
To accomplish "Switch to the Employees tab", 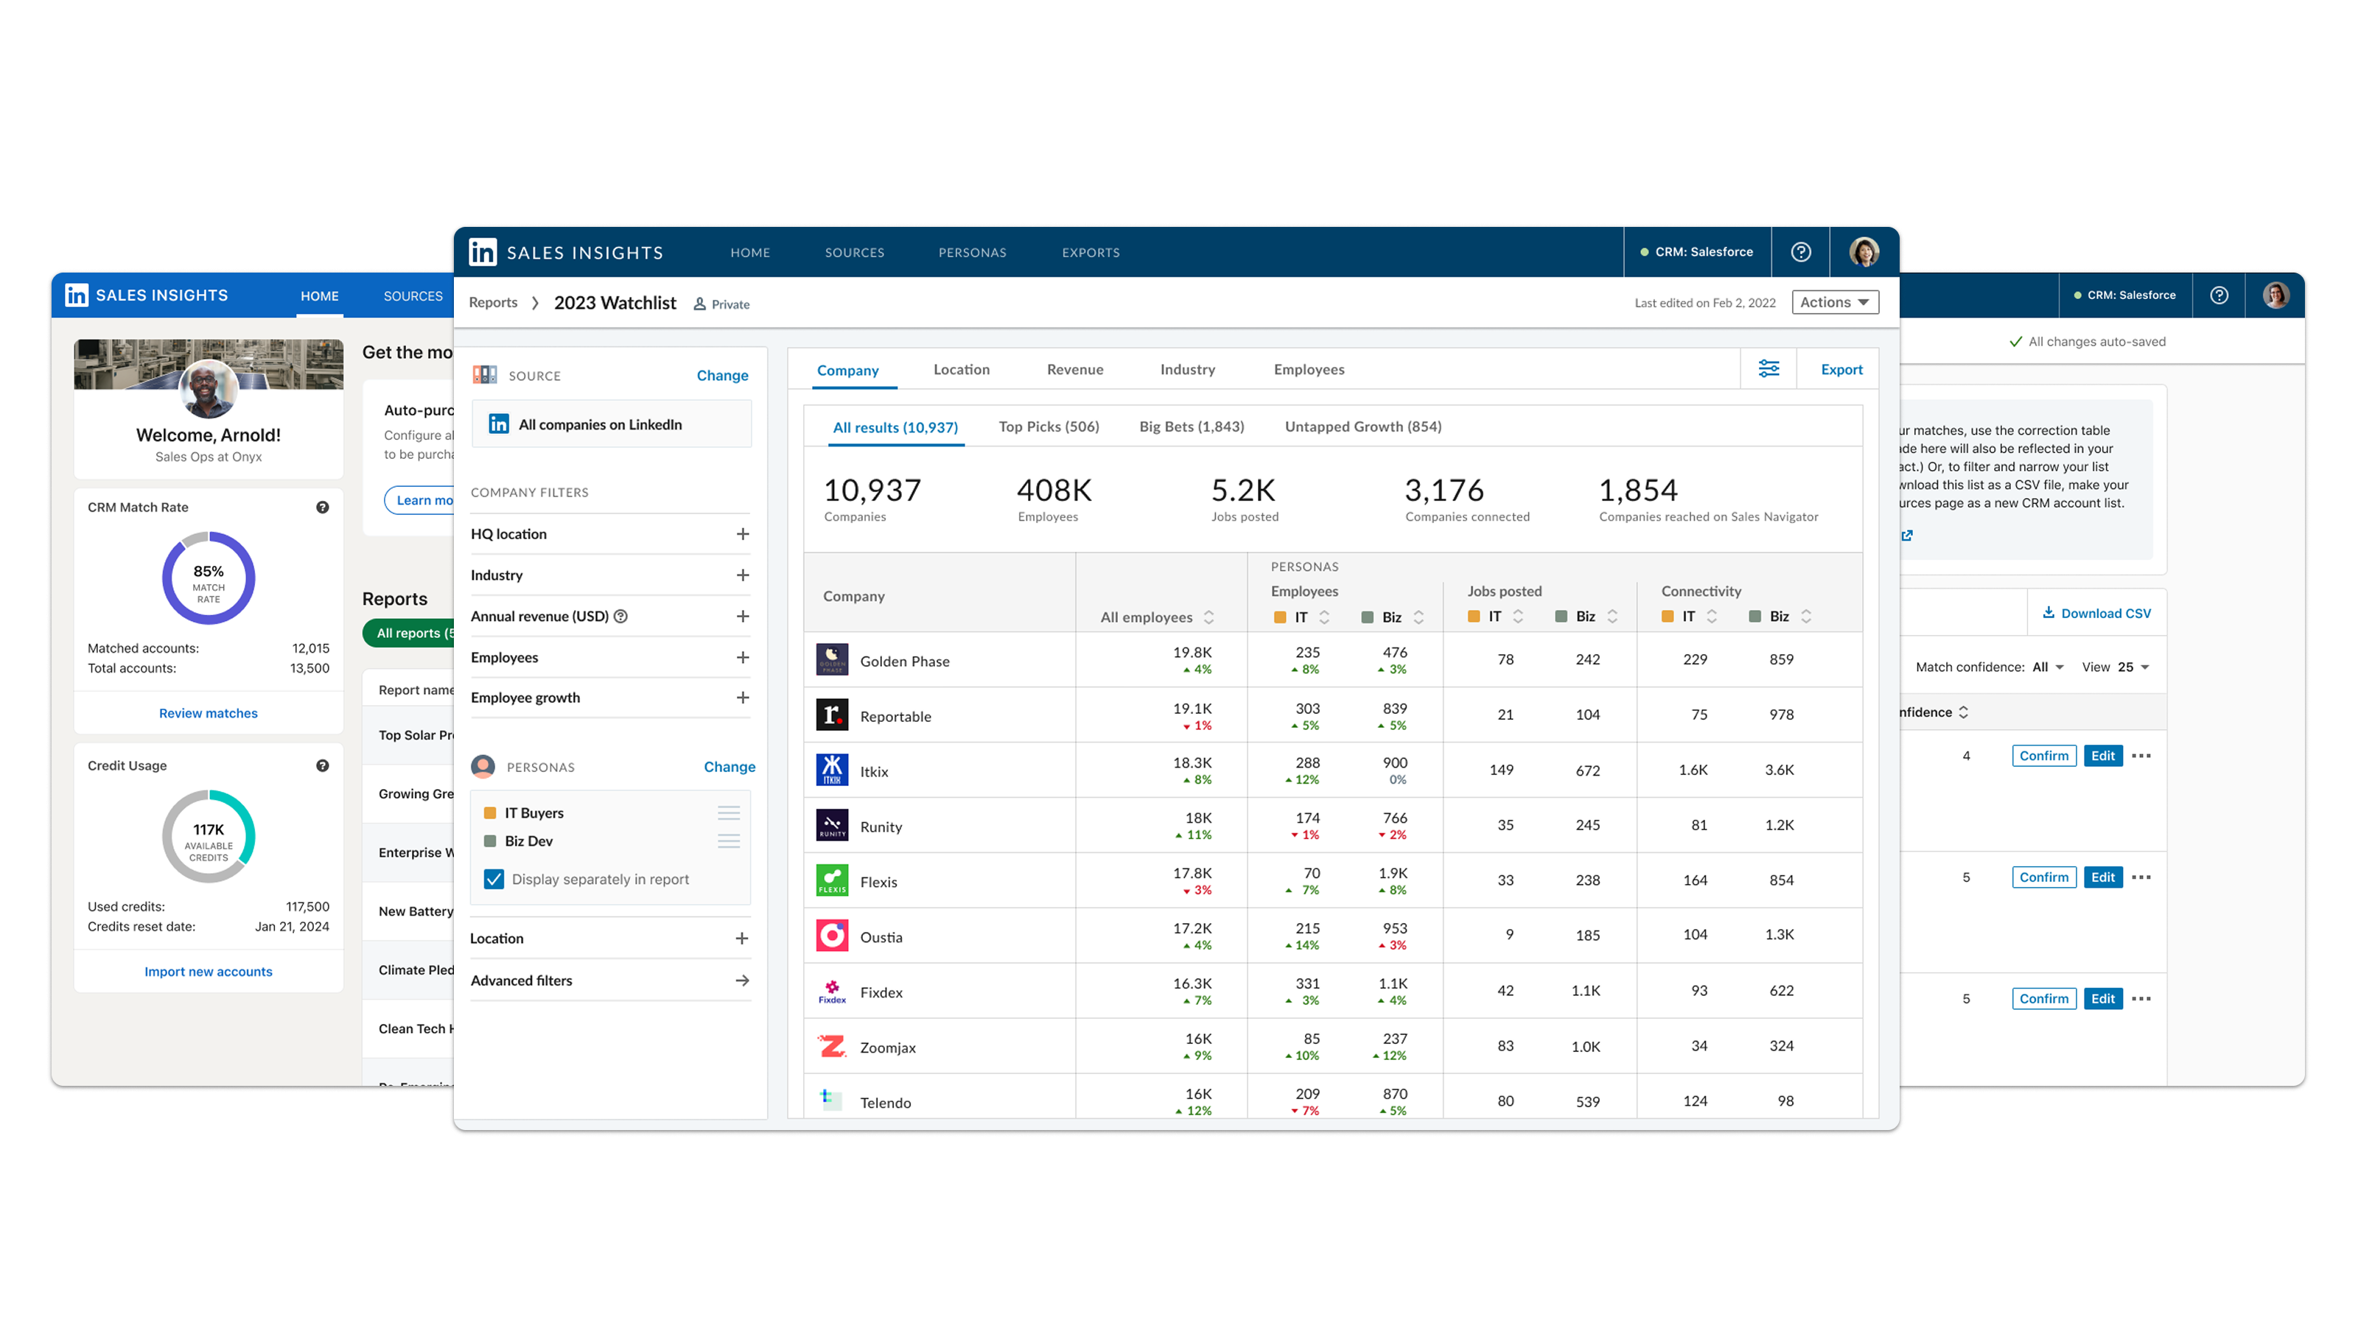I will [1309, 370].
